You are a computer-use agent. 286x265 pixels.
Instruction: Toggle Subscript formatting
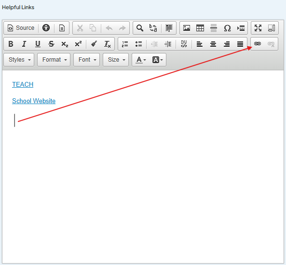pyautogui.click(x=65, y=44)
